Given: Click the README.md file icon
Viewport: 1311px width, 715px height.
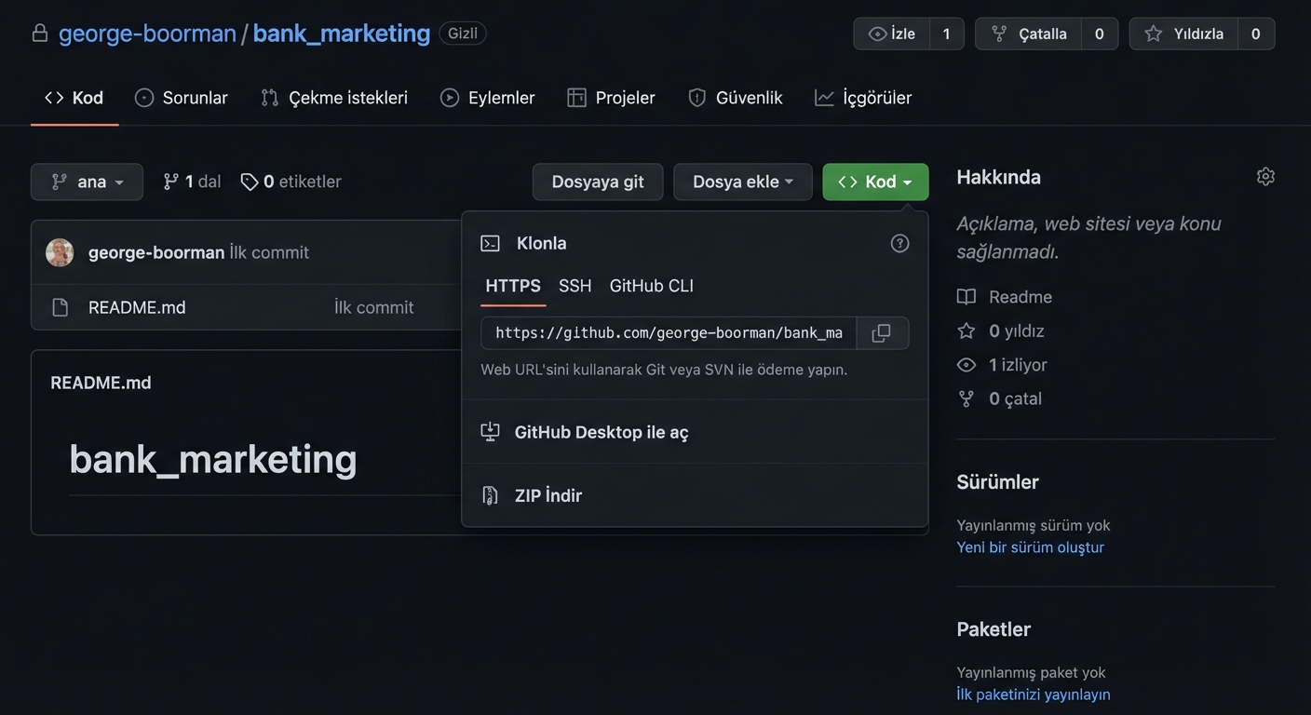Looking at the screenshot, I should [x=60, y=306].
